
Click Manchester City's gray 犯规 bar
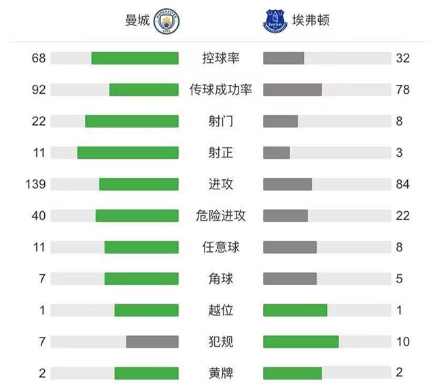152,342
